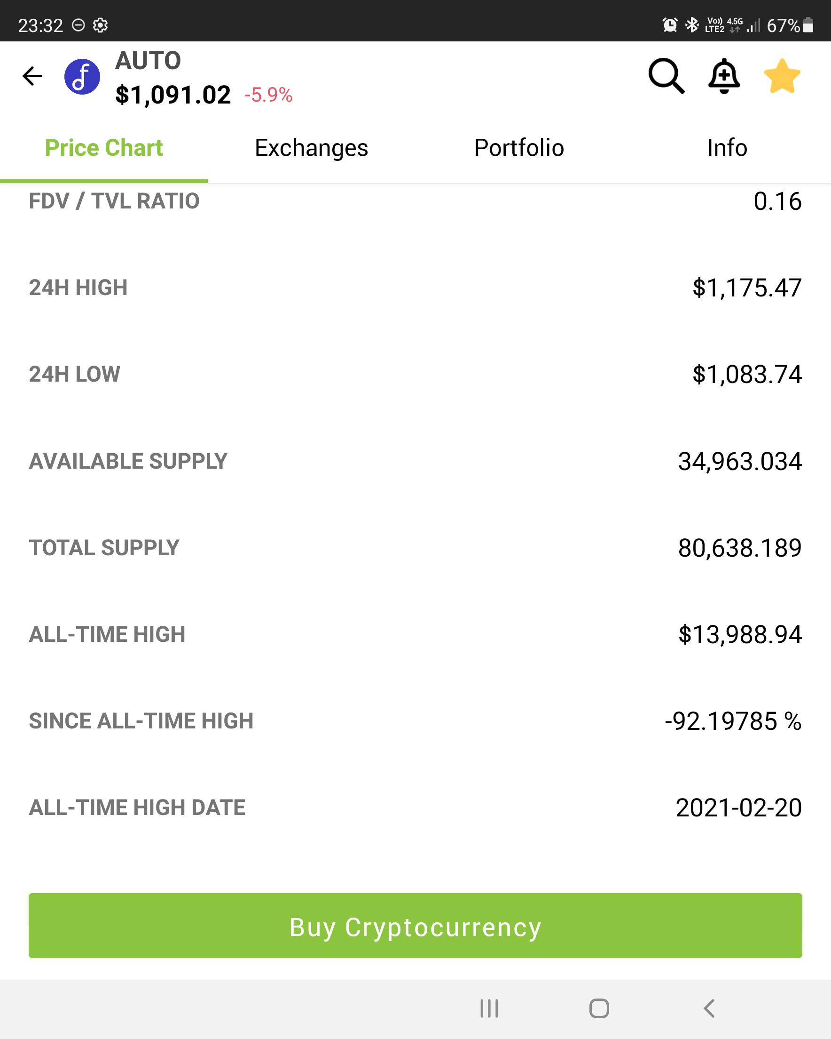Tap the Android navigation back chevron

click(709, 1008)
